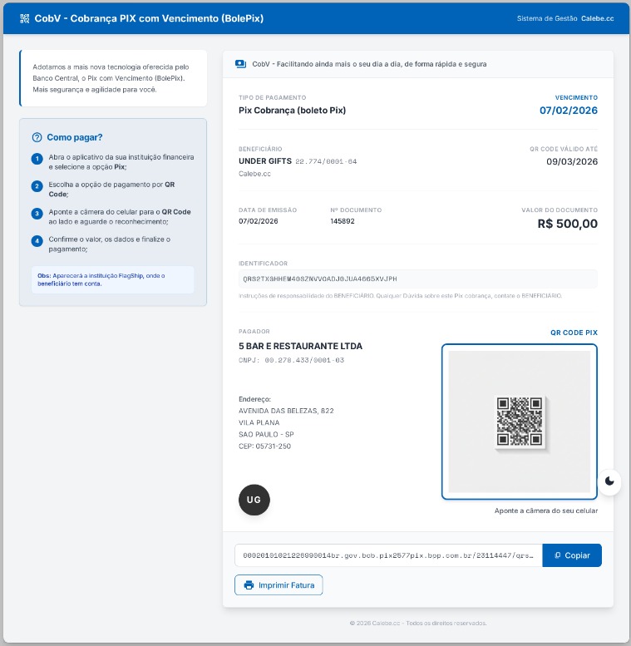Click the Imprimir Fatura button

point(279,585)
